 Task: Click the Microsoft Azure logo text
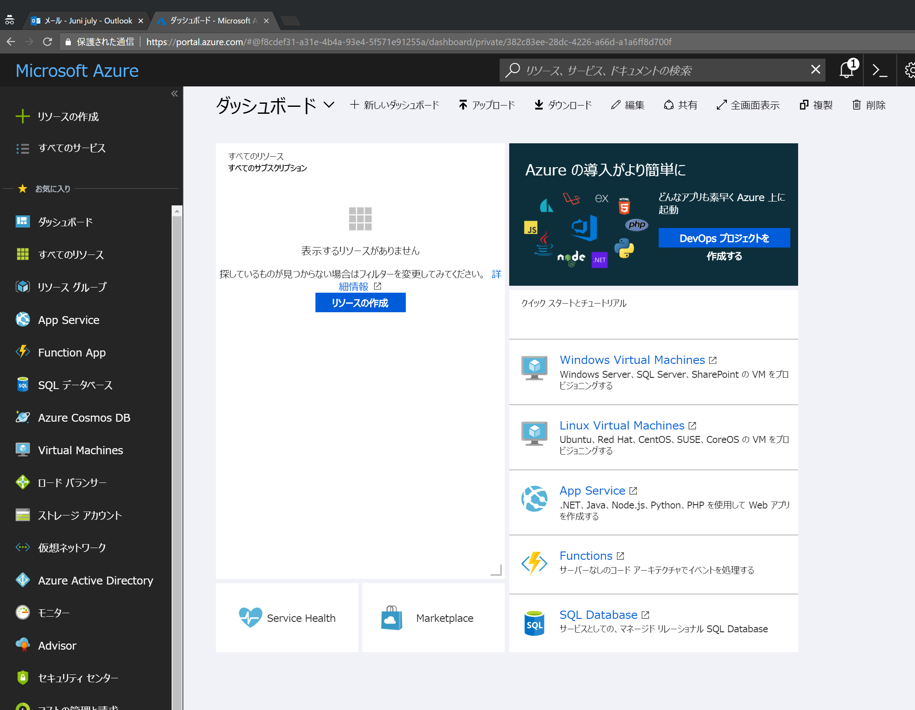click(77, 71)
